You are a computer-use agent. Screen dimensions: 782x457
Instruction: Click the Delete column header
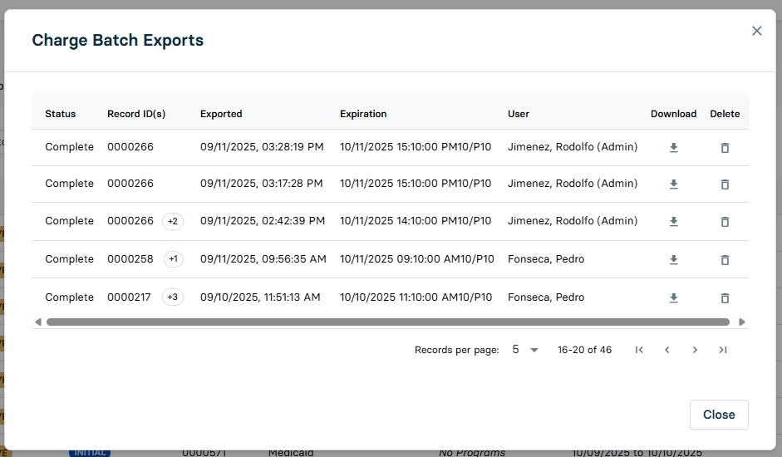[725, 114]
